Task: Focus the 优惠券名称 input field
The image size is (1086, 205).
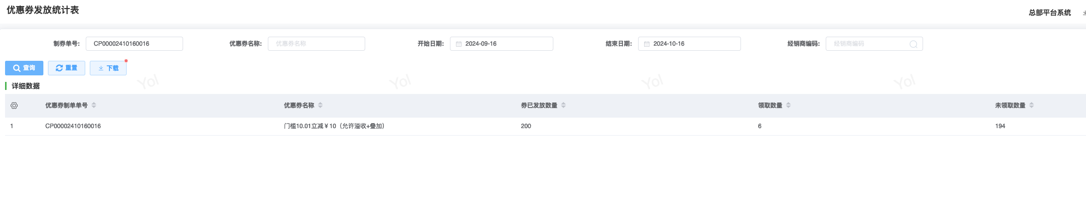Action: tap(316, 44)
